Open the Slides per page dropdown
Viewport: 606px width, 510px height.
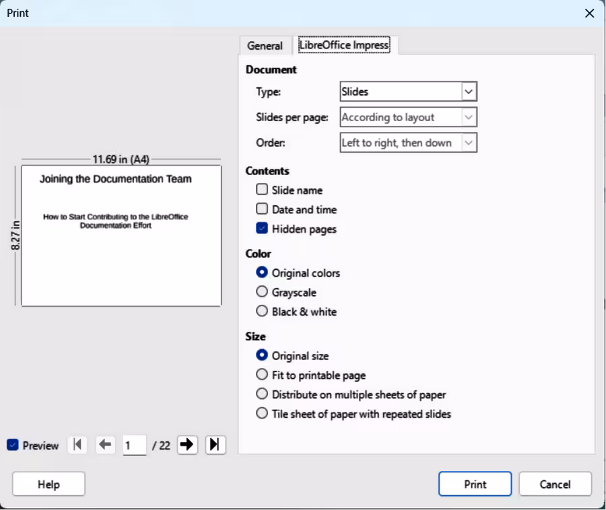pos(409,117)
